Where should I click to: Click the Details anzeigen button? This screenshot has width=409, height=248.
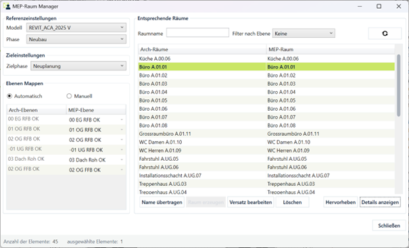coord(380,202)
